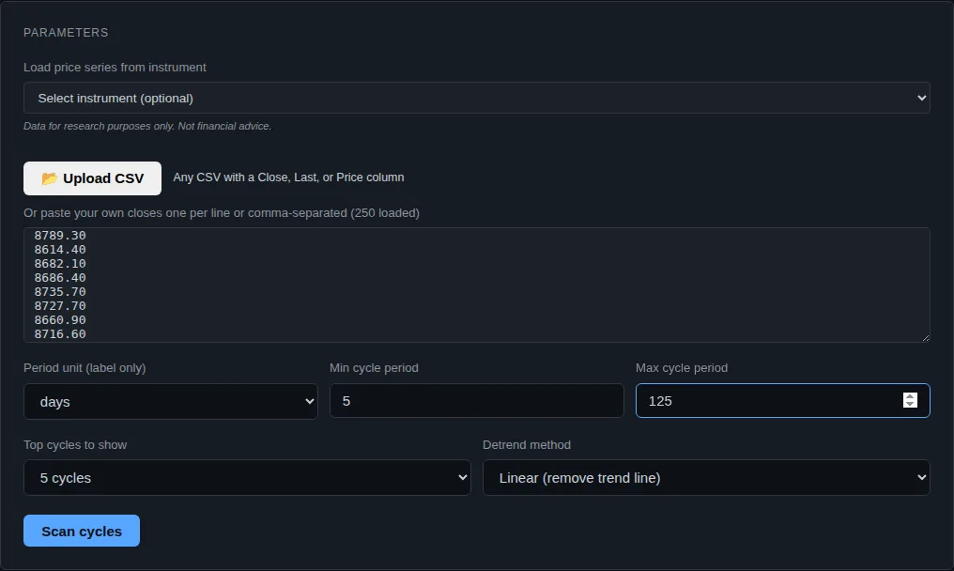Click the Period unit (label only) label
Viewport: 954px width, 571px height.
click(85, 368)
